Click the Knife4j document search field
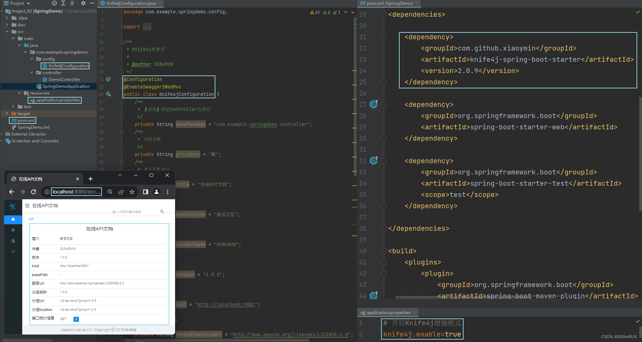This screenshot has height=342, width=642. (x=136, y=212)
